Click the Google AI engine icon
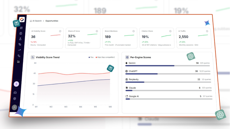 (x=127, y=96)
